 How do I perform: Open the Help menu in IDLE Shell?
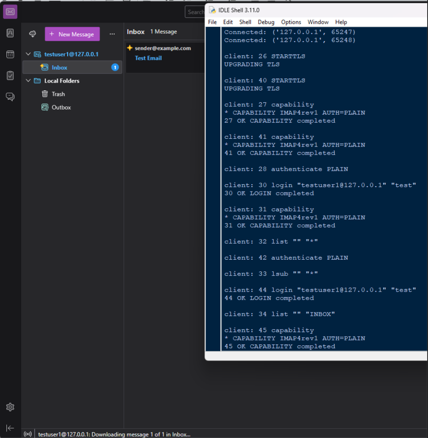coord(341,22)
